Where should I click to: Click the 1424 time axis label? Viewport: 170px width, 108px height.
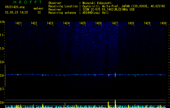pos(66,23)
